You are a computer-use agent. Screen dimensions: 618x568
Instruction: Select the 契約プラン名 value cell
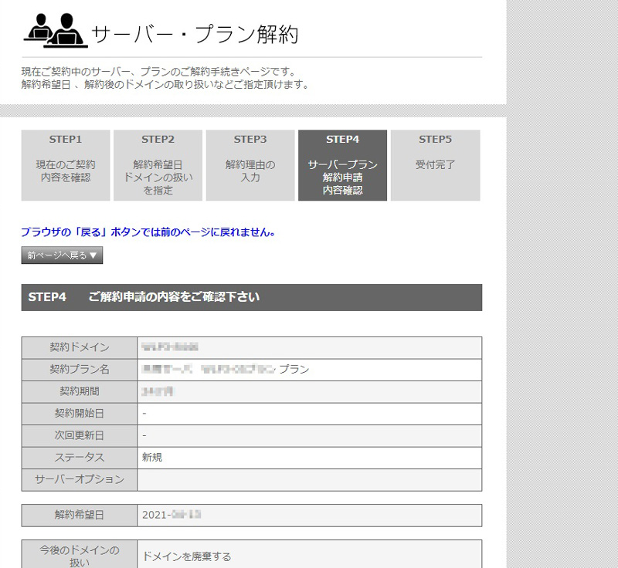point(309,370)
